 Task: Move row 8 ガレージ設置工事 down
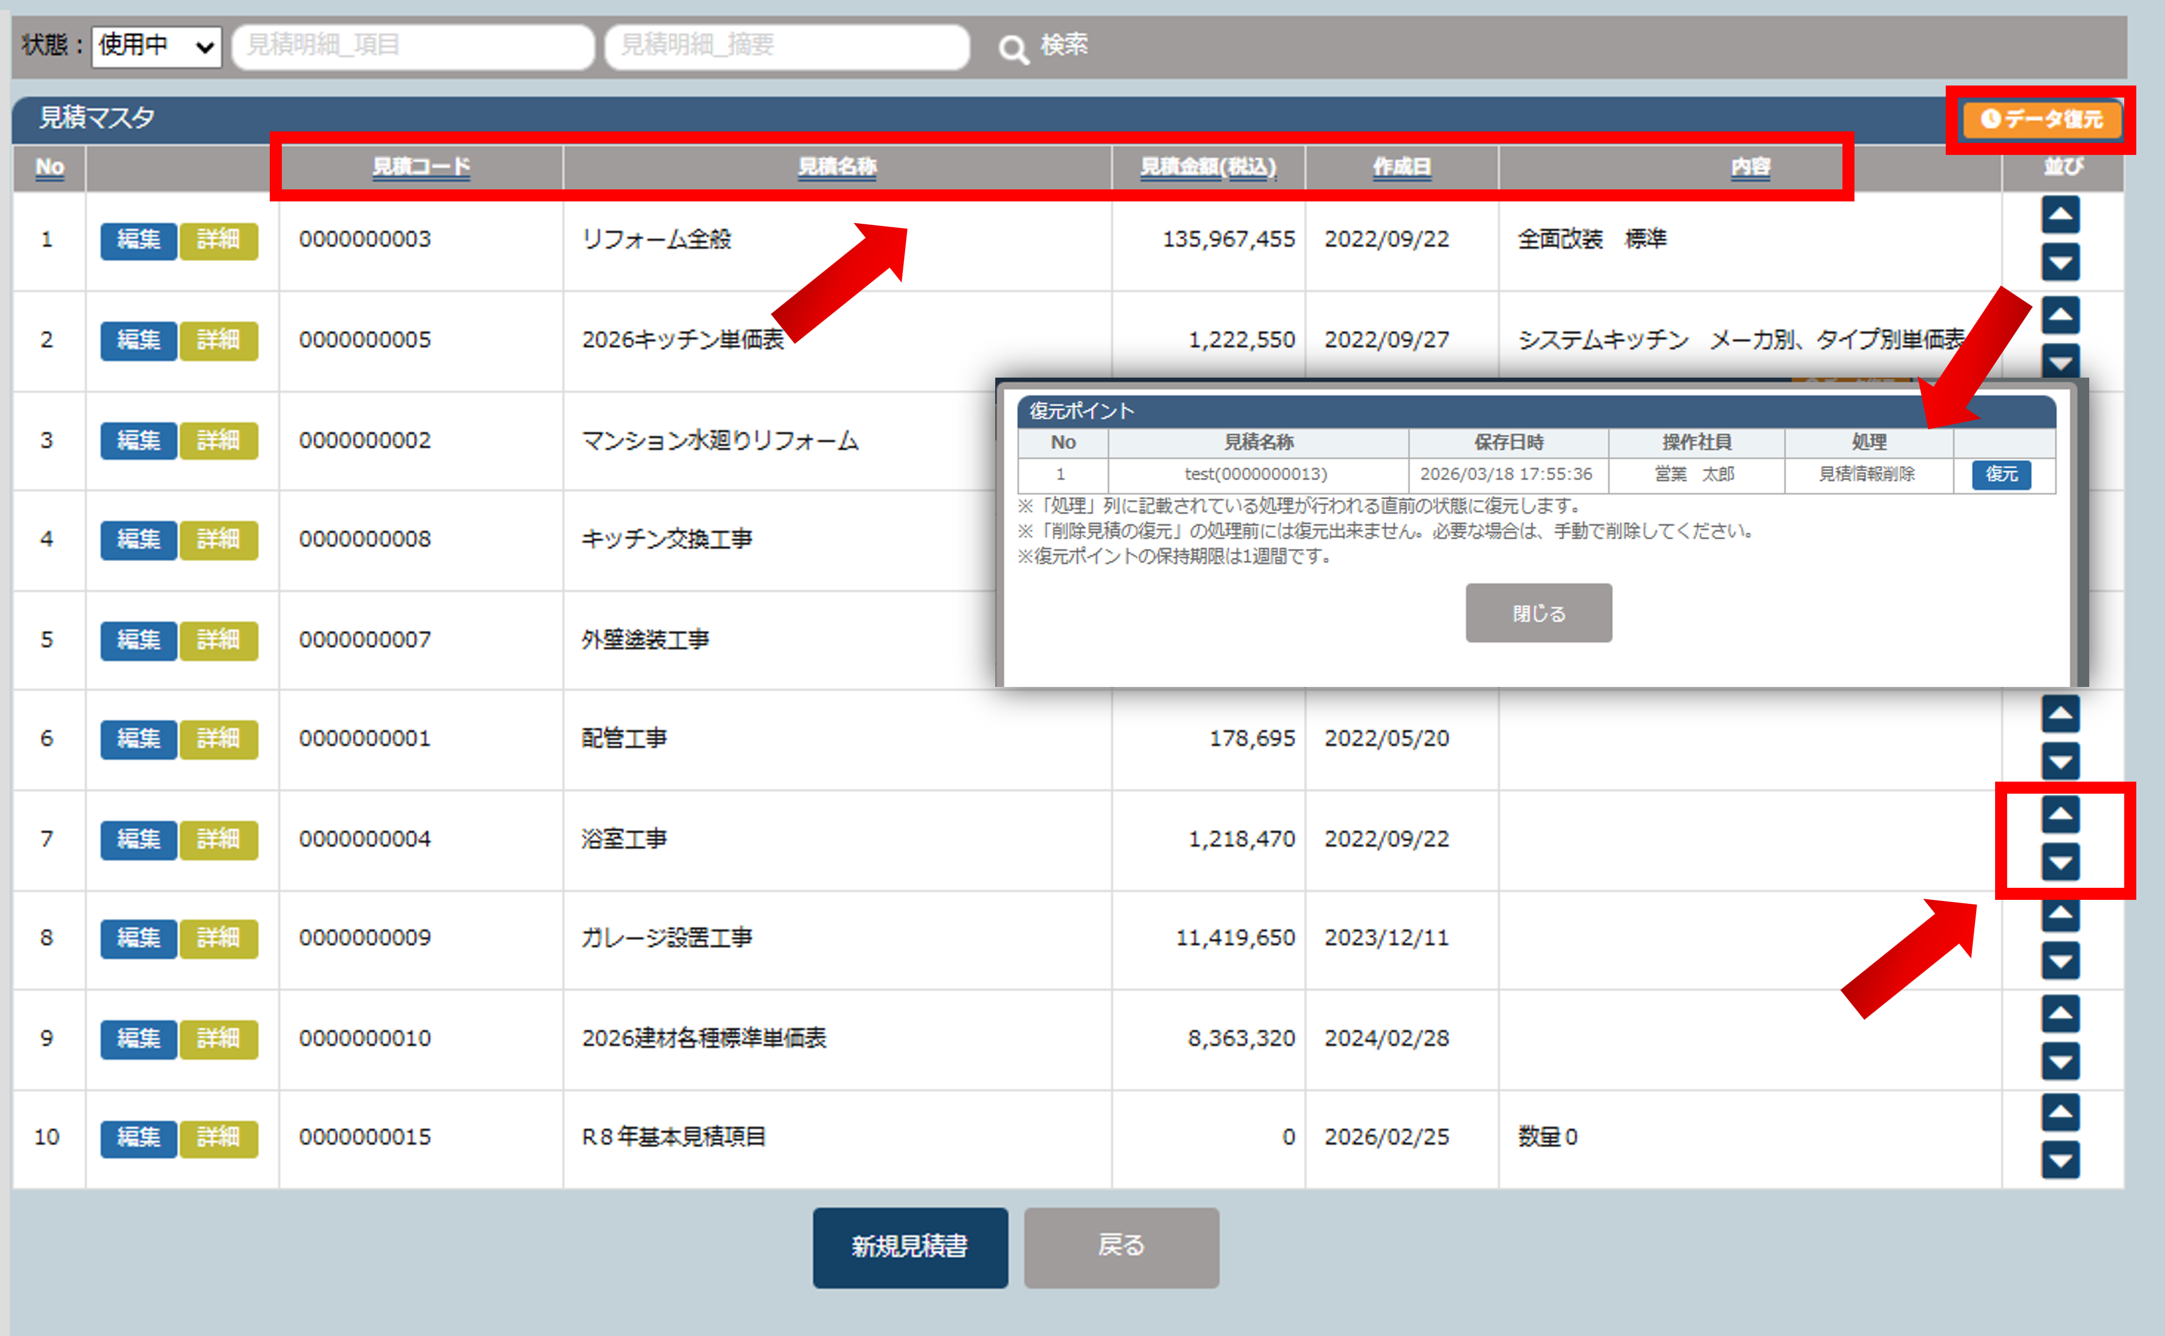click(2060, 961)
